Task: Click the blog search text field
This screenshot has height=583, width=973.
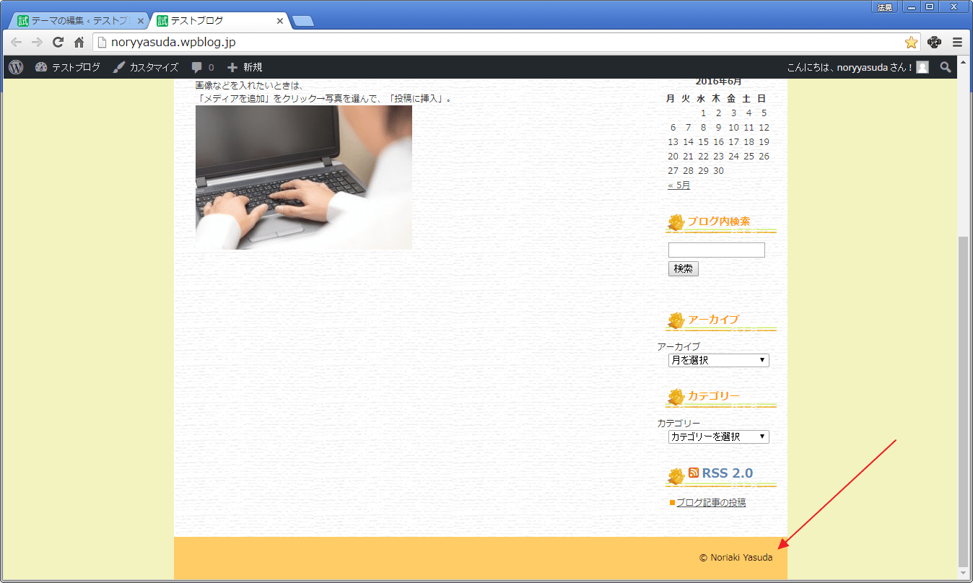Action: click(716, 250)
